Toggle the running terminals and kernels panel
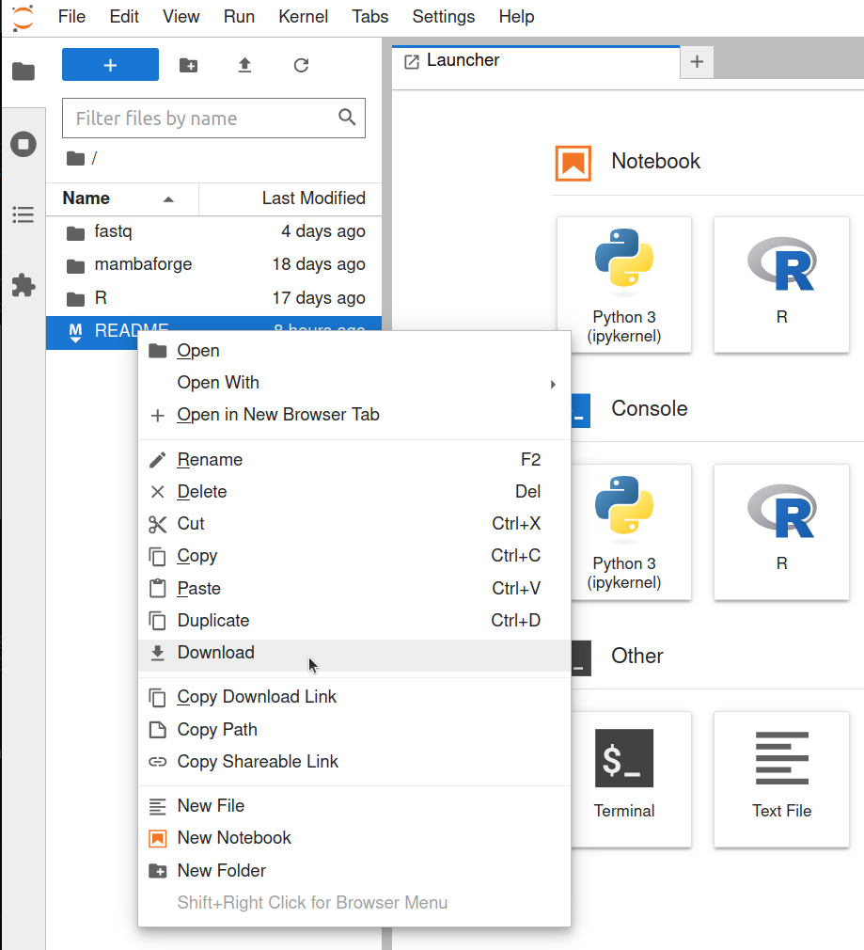The width and height of the screenshot is (864, 950). pos(23,143)
